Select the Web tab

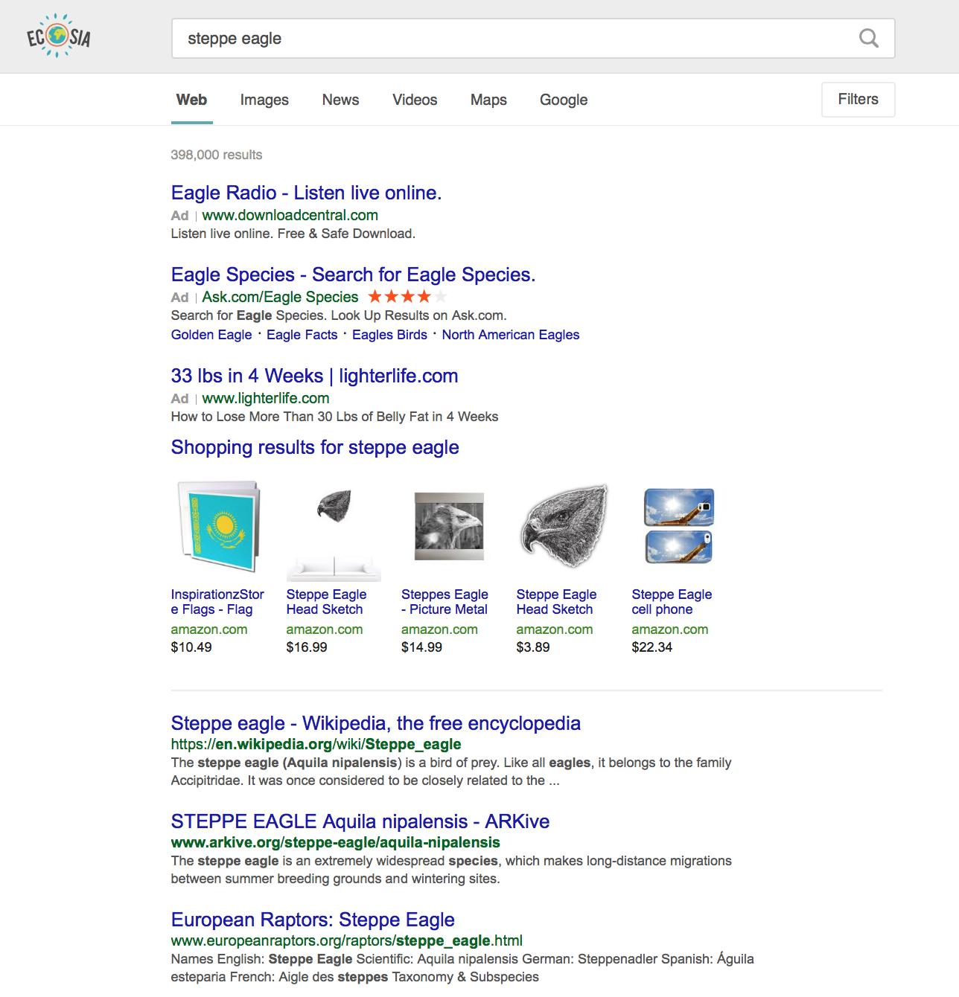click(191, 100)
